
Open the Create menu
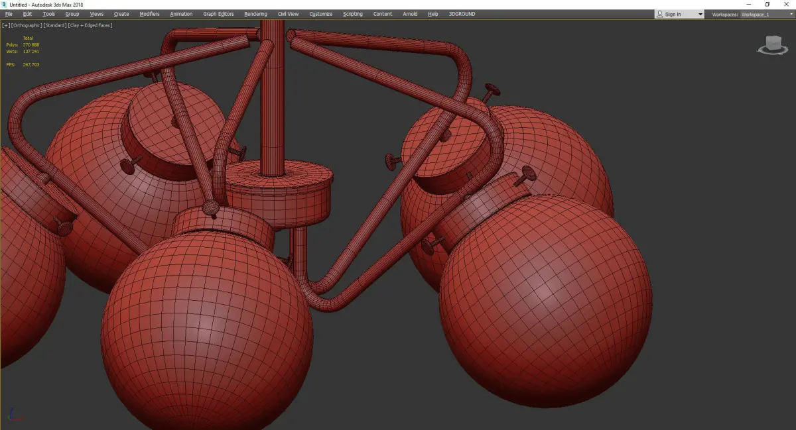pos(121,14)
